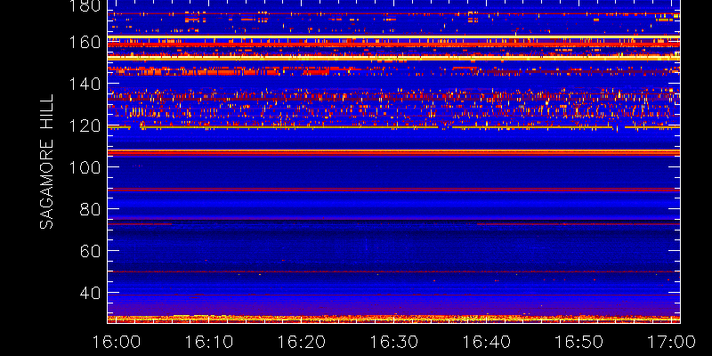Click the SAGAMORE HILL vertical axis title
This screenshot has width=712, height=356.
[x=47, y=162]
